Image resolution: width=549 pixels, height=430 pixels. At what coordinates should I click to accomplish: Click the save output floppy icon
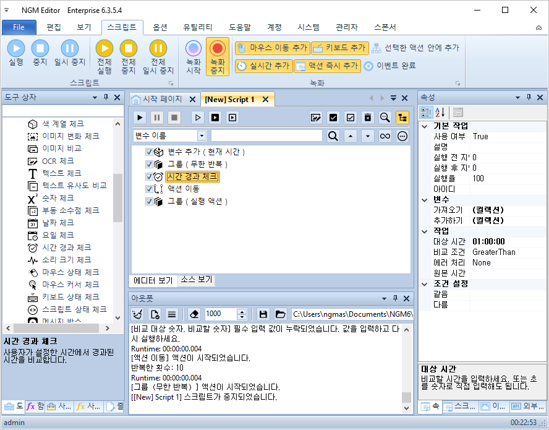pos(263,314)
